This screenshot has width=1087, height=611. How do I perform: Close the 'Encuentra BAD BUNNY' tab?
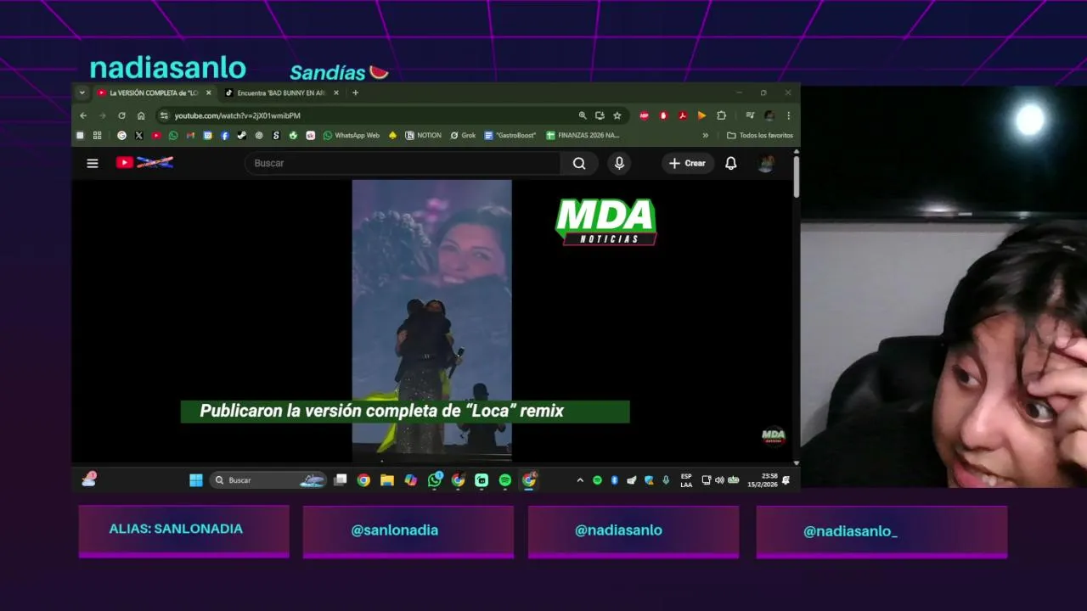[x=336, y=92]
